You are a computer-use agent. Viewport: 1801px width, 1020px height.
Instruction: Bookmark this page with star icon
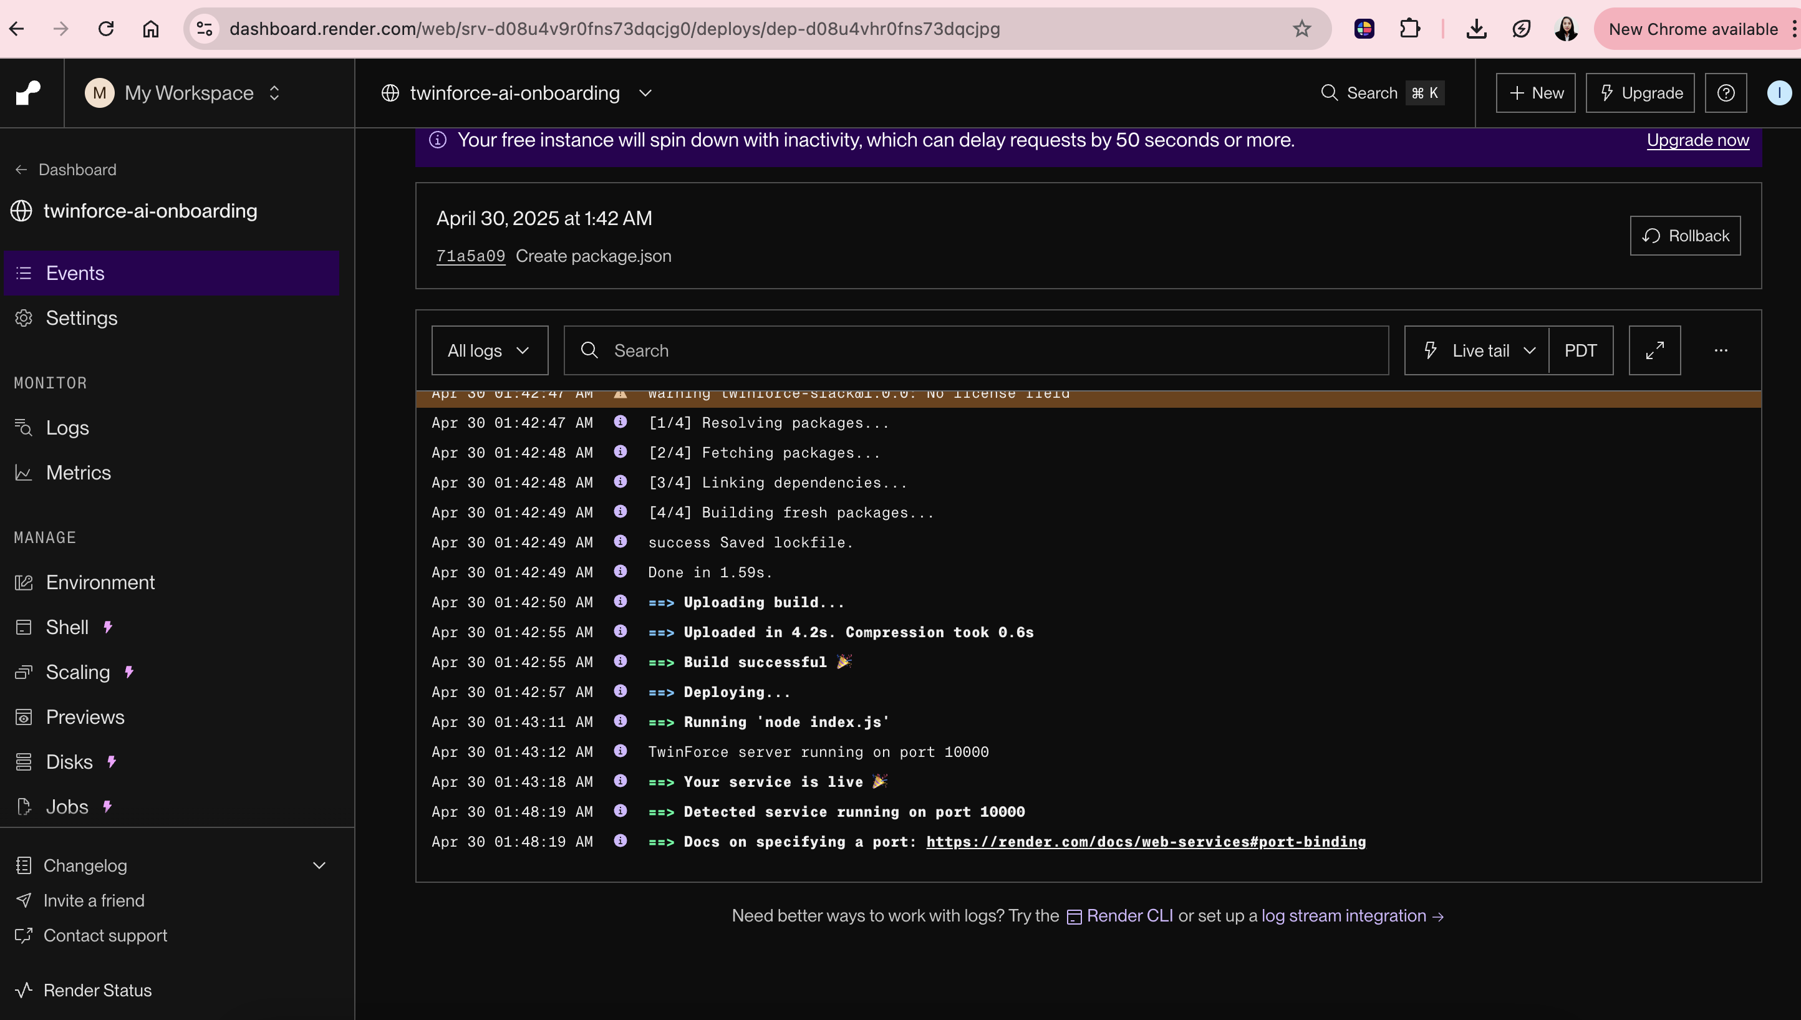1301,29
